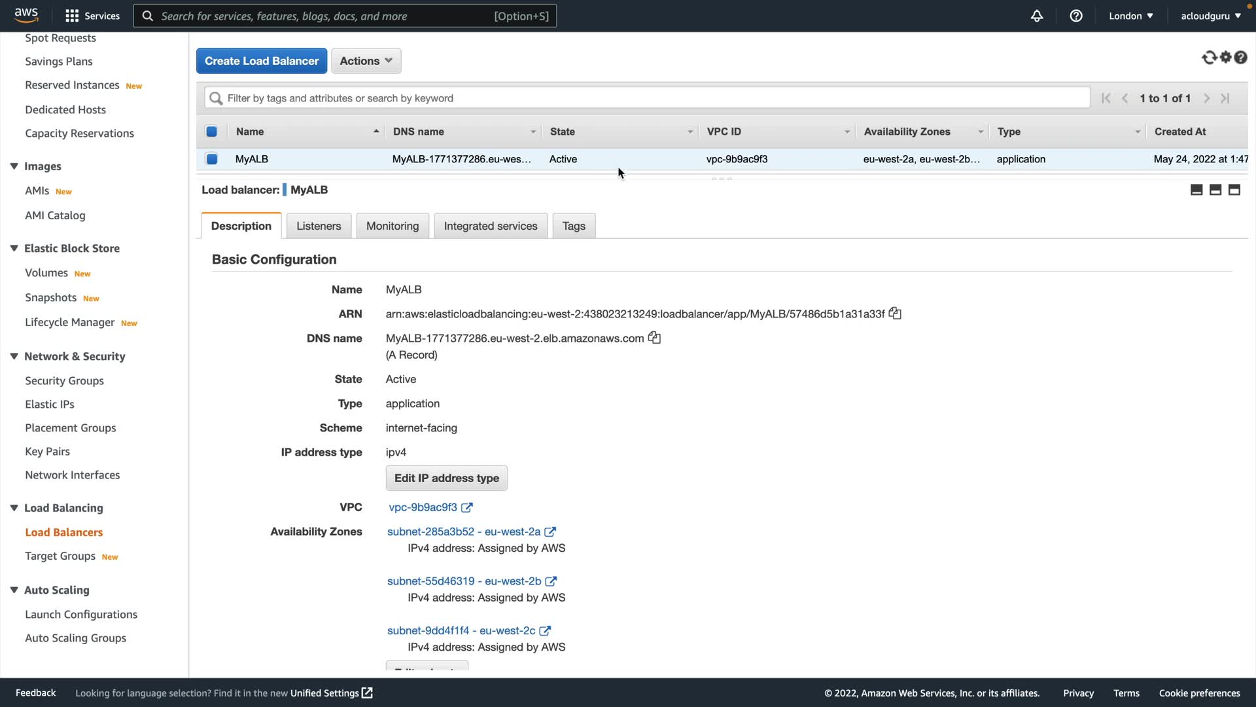Screen dimensions: 1256x707
Task: Click the filter by tags search field
Action: pyautogui.click(x=648, y=98)
